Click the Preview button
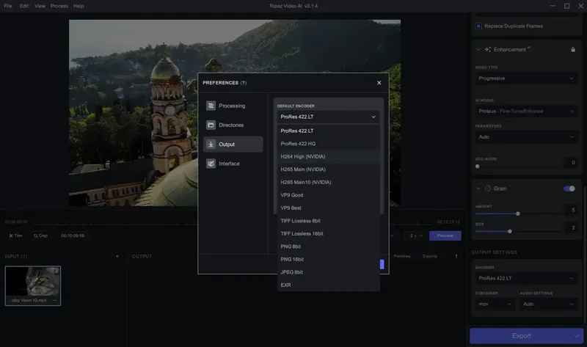Image resolution: width=587 pixels, height=347 pixels. click(x=445, y=235)
